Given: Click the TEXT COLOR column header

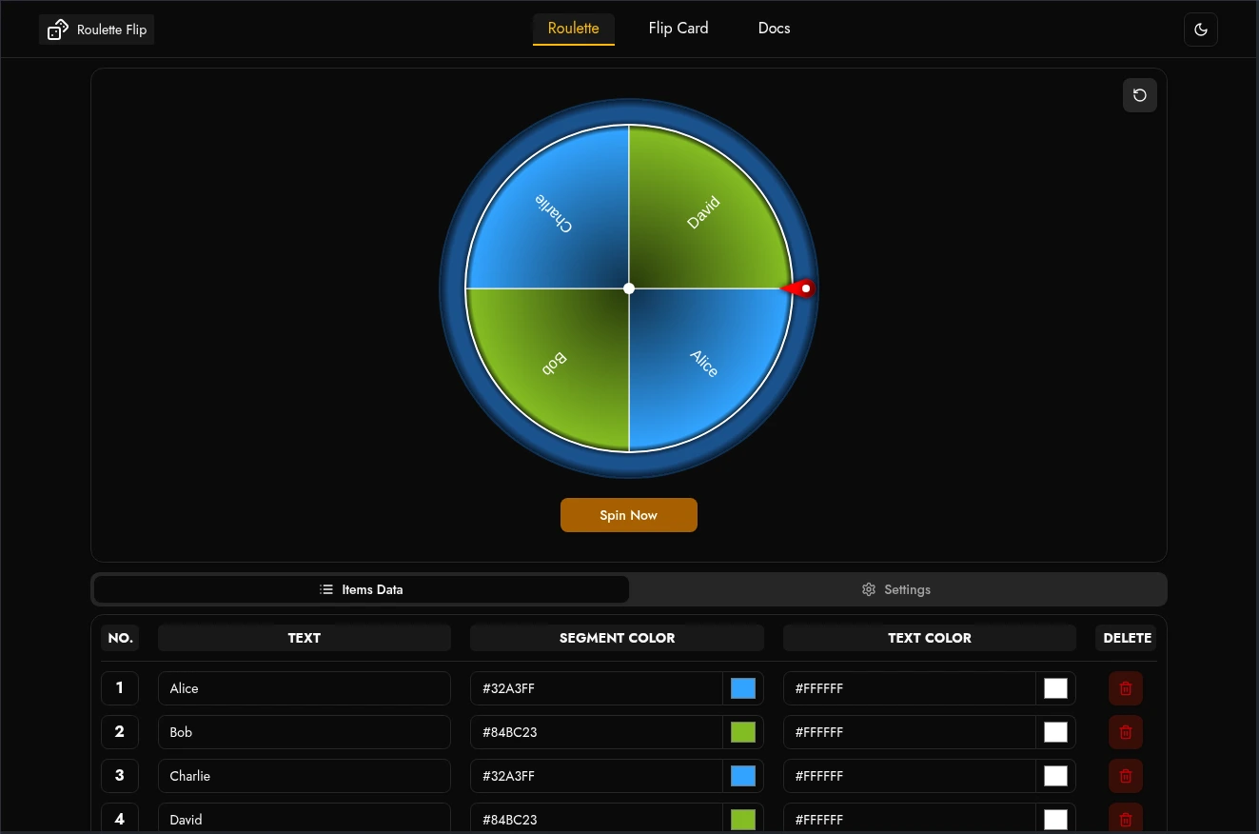Looking at the screenshot, I should [x=930, y=638].
